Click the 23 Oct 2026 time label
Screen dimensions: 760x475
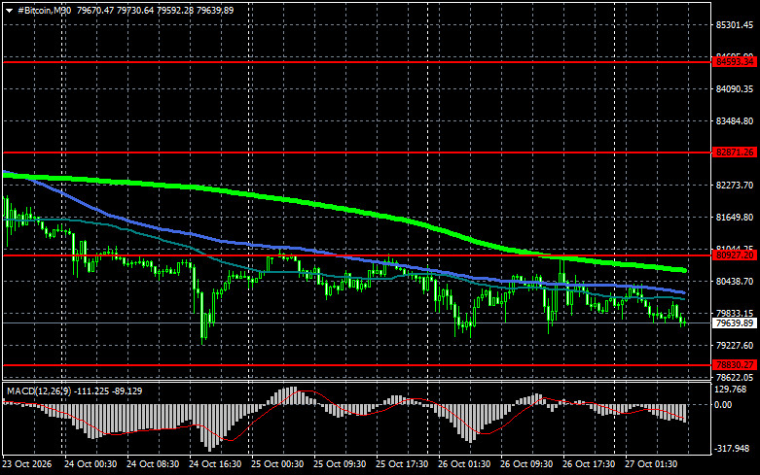pyautogui.click(x=26, y=464)
